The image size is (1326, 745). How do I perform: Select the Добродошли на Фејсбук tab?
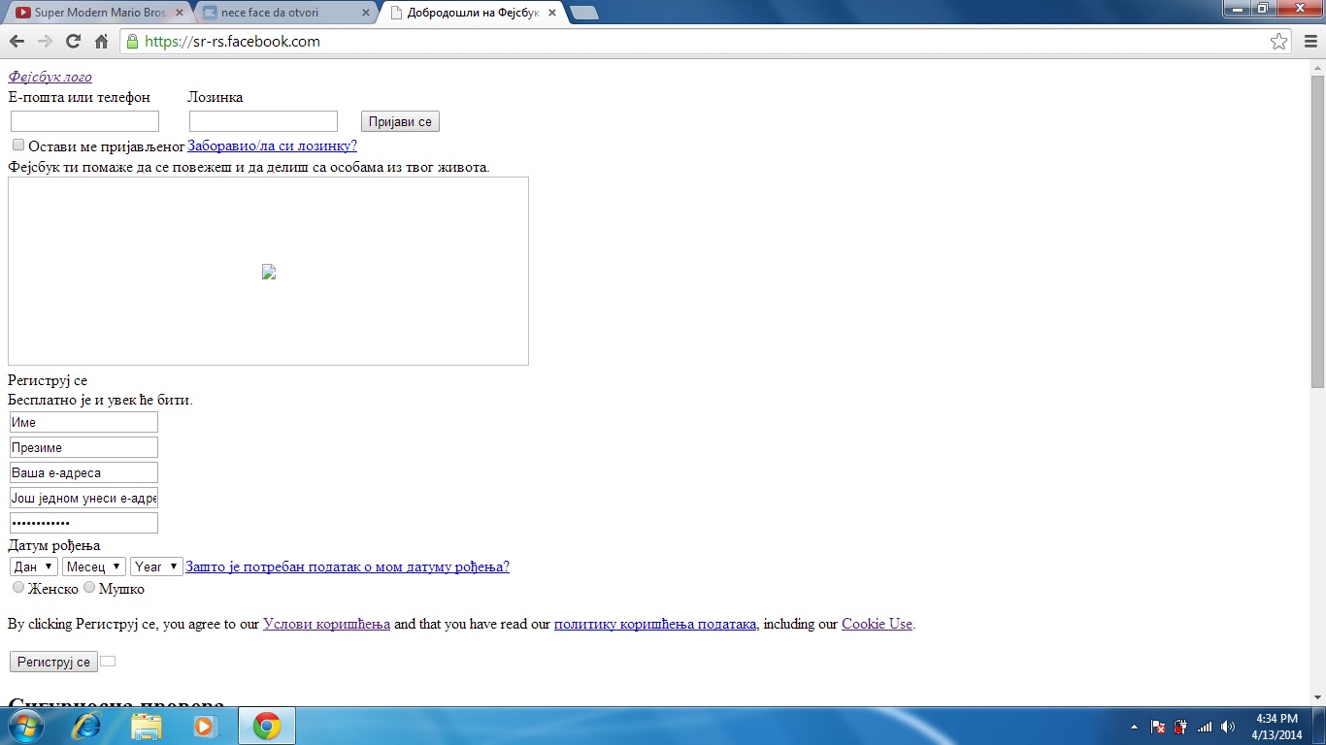click(x=473, y=13)
